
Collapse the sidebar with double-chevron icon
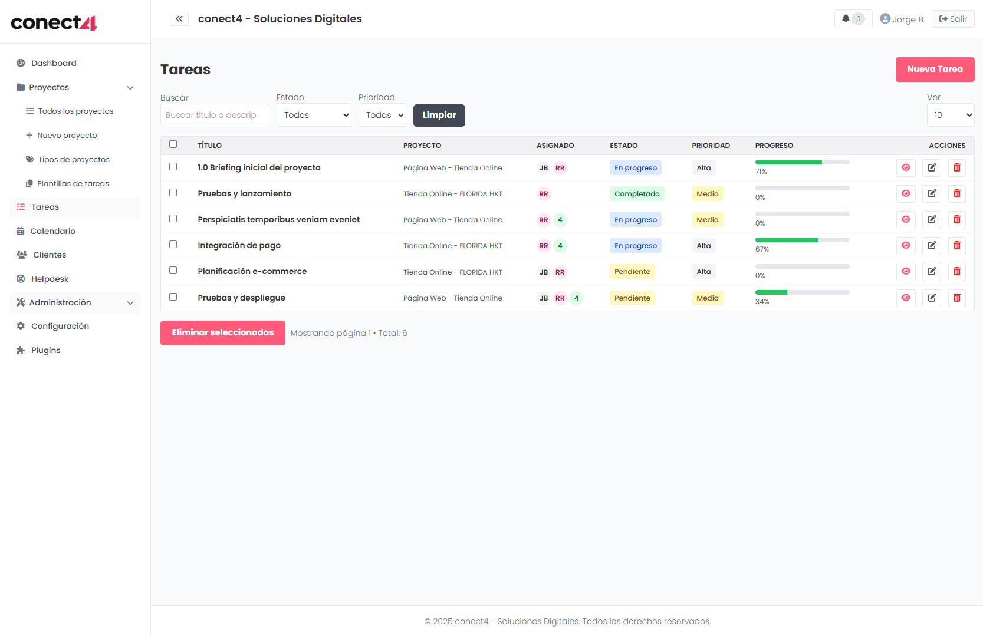pos(179,19)
